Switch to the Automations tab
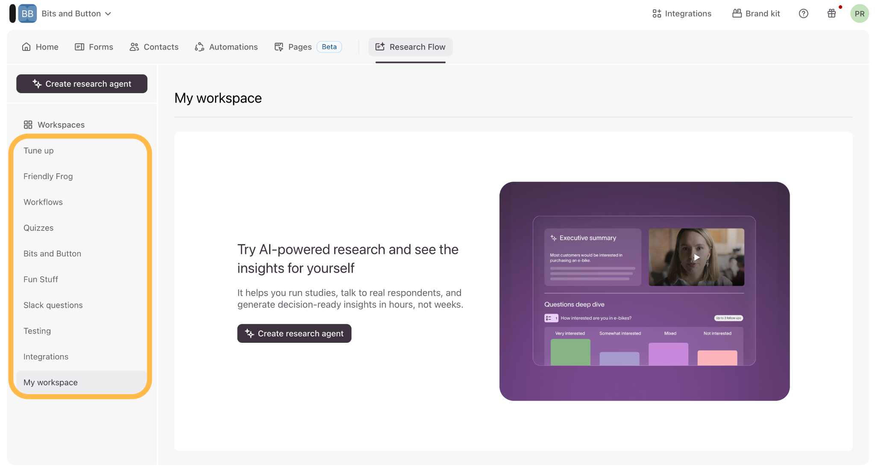 (x=226, y=47)
